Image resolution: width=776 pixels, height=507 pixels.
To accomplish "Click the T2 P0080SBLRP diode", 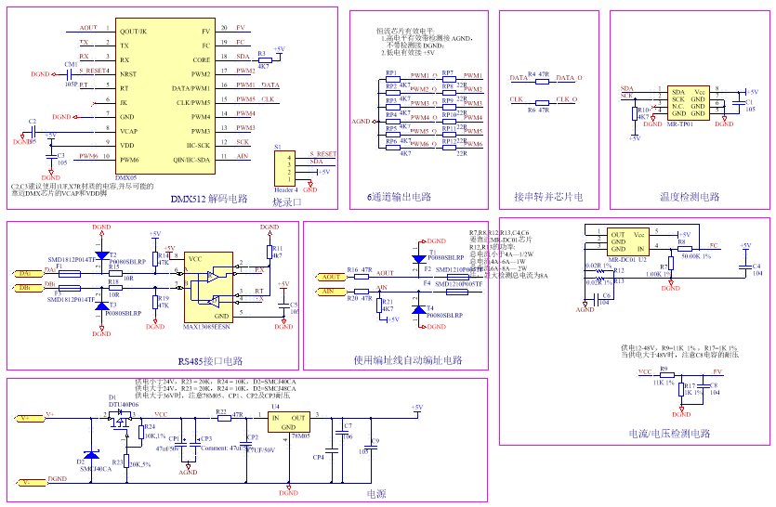I will click(x=102, y=258).
